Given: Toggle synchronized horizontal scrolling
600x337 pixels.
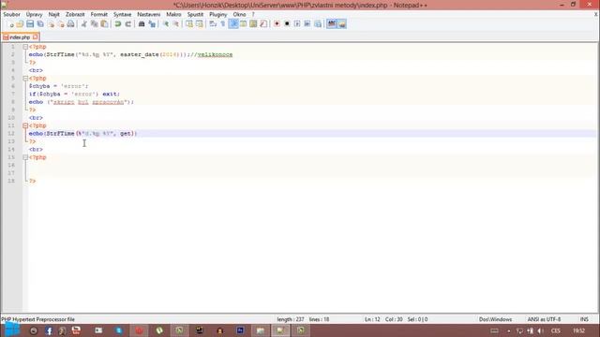Looking at the screenshot, I should tap(200, 24).
